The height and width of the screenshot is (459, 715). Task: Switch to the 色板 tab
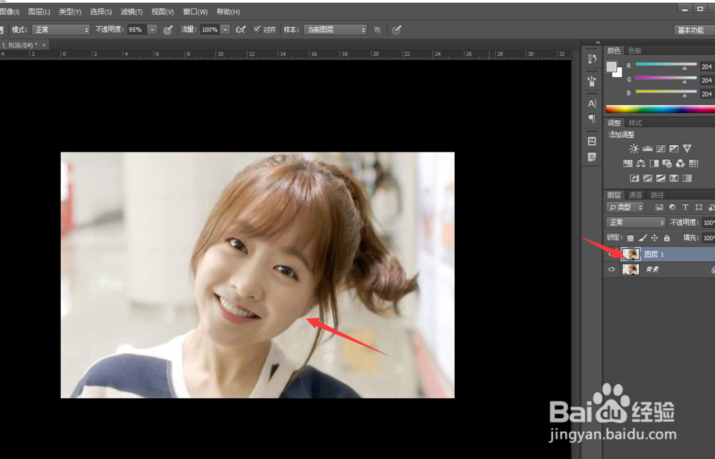click(x=635, y=51)
